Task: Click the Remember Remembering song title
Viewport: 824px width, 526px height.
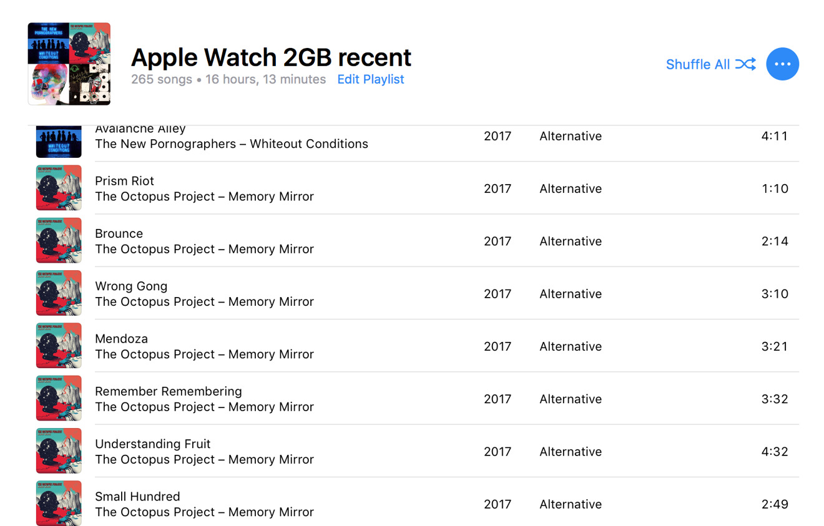Action: pos(169,391)
